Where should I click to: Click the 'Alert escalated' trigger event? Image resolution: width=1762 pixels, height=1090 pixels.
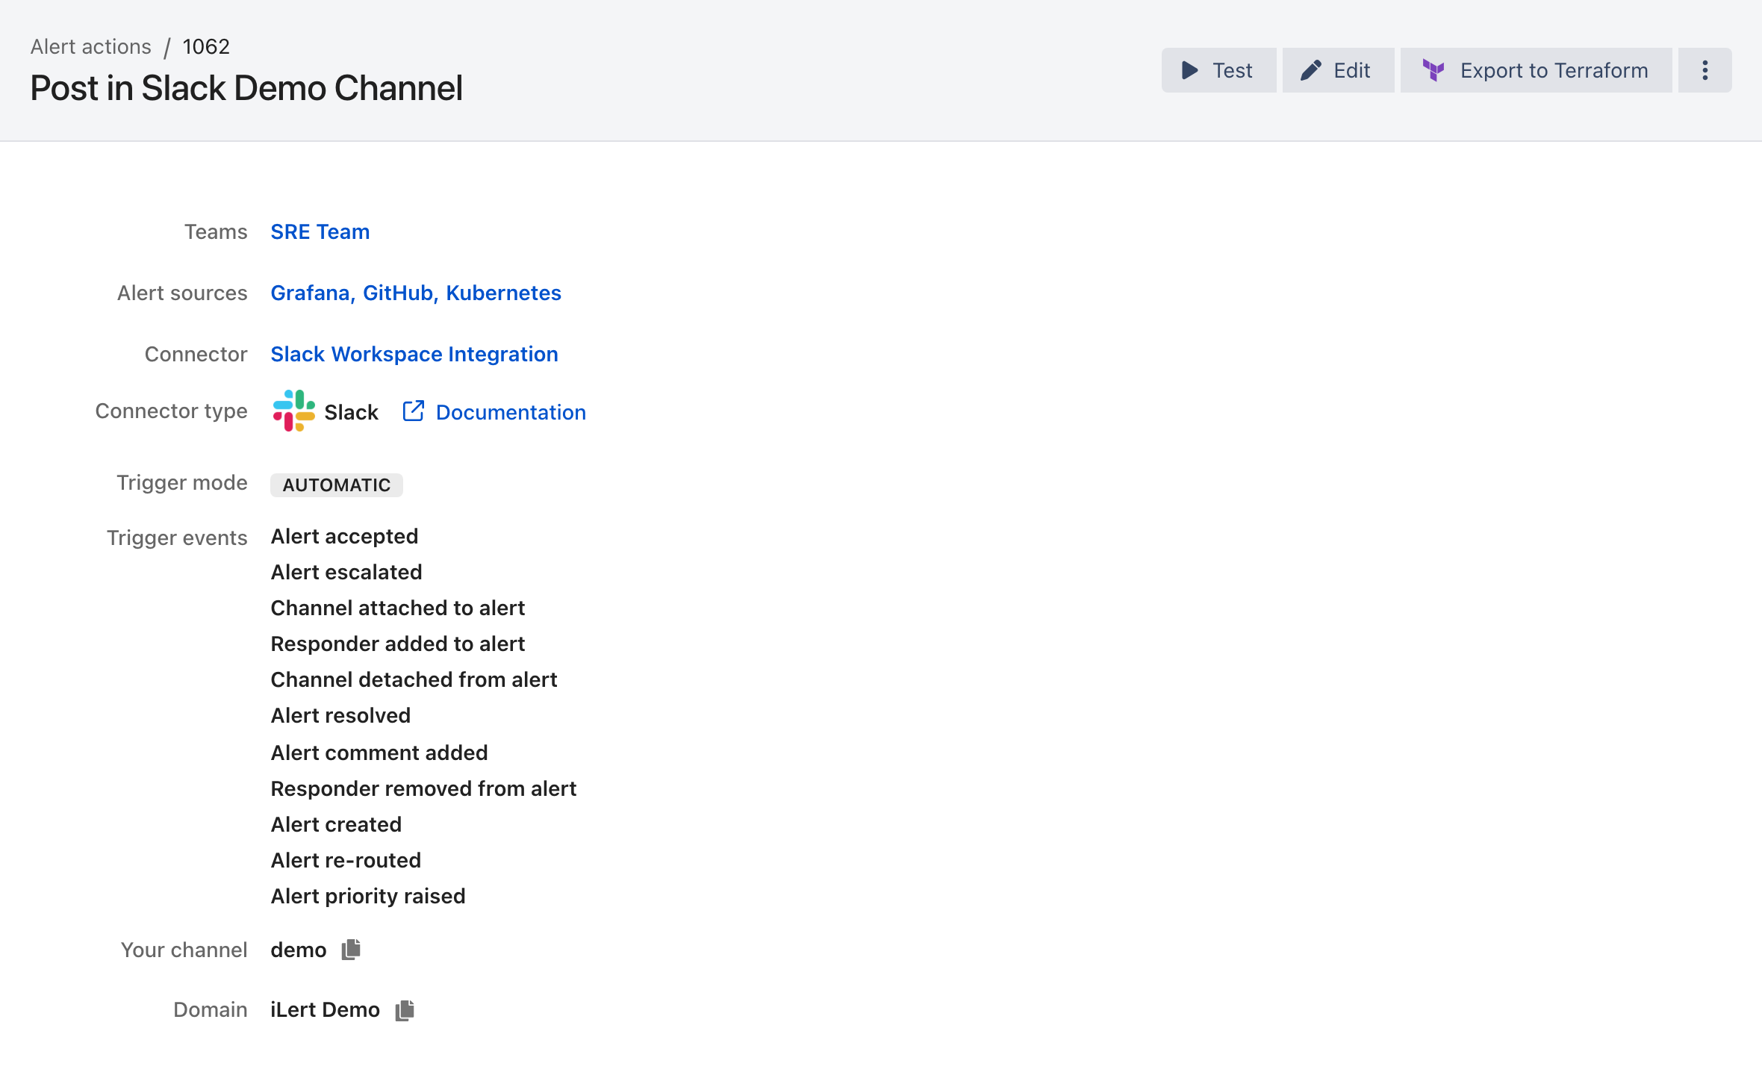[x=346, y=572]
